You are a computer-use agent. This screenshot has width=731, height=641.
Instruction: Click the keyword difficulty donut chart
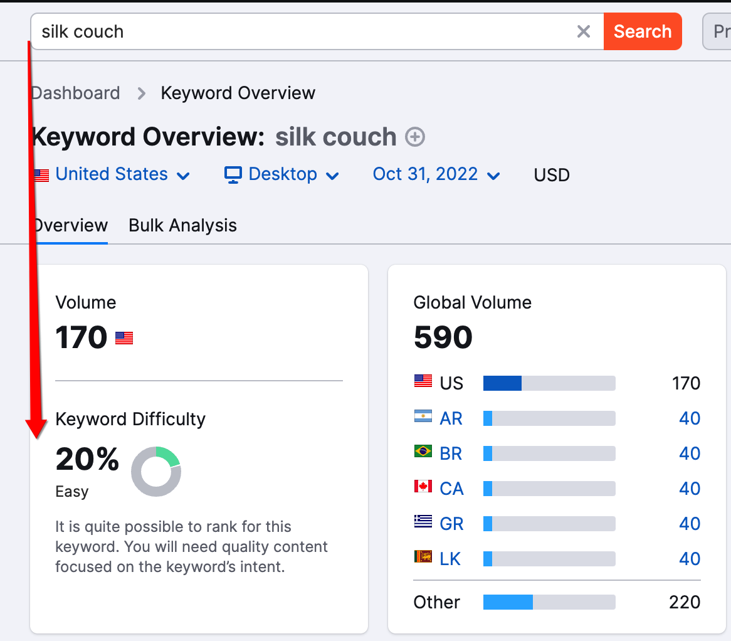pyautogui.click(x=156, y=472)
